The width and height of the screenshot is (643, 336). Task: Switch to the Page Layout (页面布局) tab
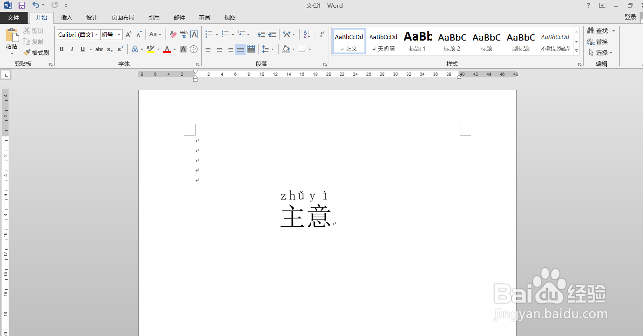(123, 18)
